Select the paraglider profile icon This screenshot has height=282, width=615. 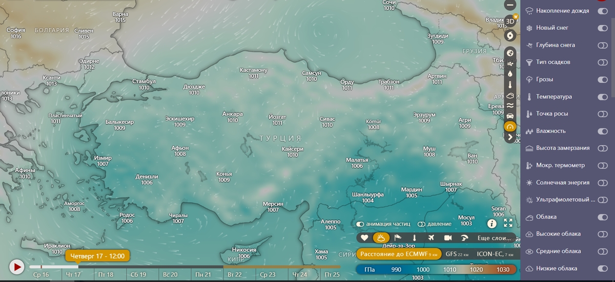pos(464,237)
